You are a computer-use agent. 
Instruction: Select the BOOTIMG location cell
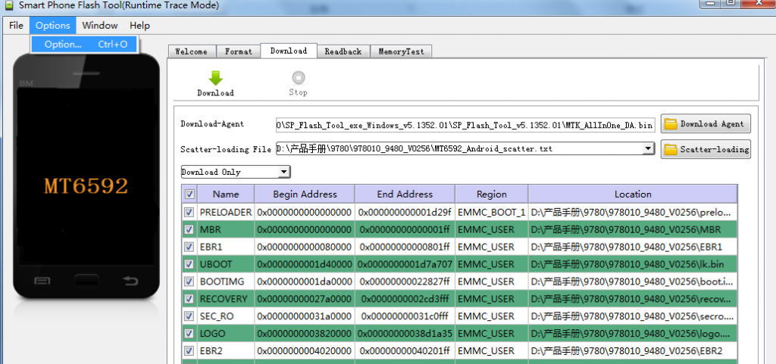tap(632, 282)
